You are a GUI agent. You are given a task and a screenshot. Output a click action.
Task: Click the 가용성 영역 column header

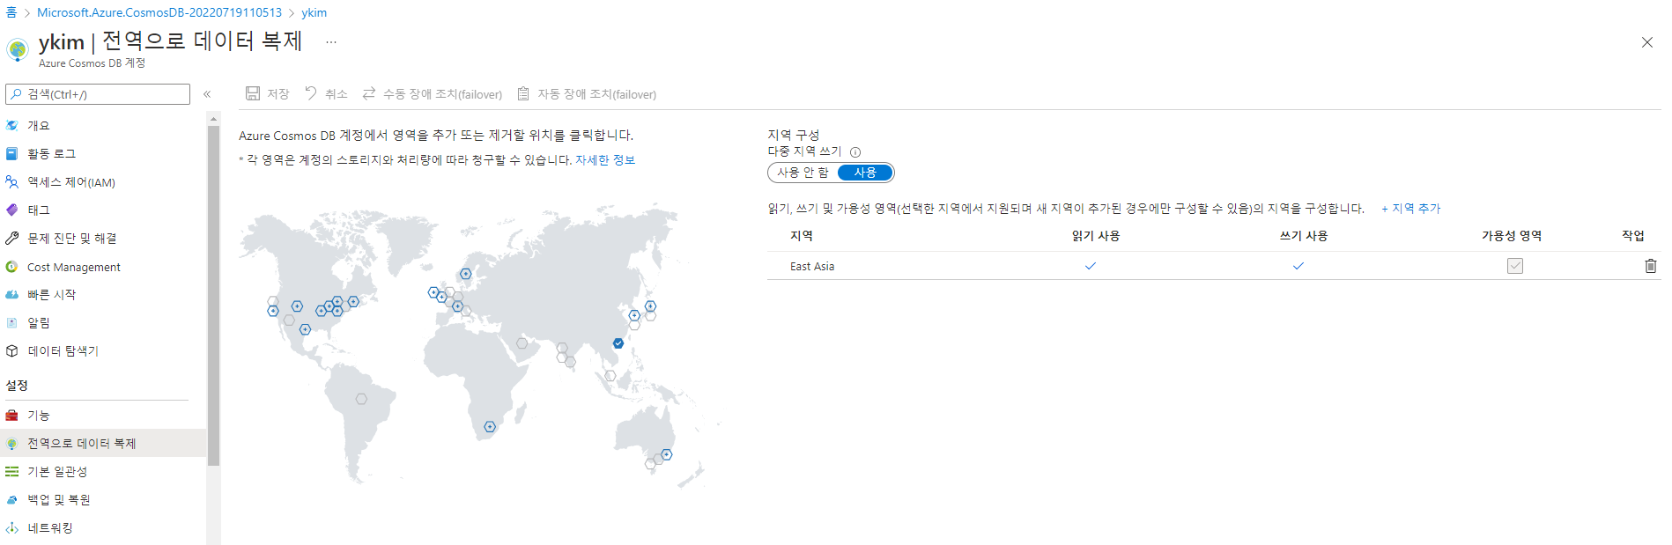click(x=1512, y=236)
